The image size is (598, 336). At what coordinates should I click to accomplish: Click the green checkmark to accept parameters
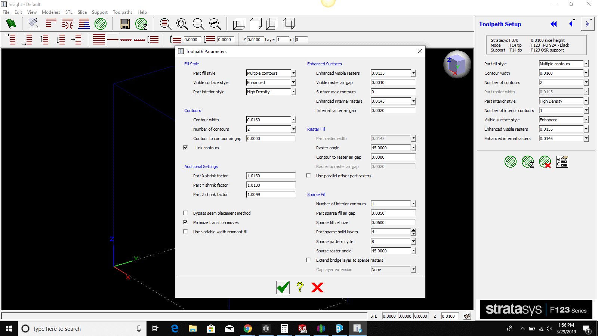coord(283,287)
